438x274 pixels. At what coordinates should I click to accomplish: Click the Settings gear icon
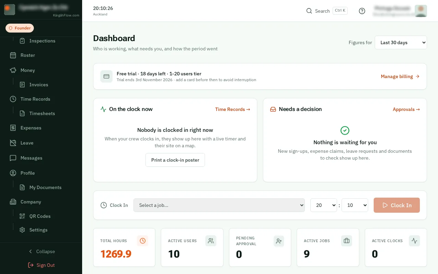[x=22, y=230]
